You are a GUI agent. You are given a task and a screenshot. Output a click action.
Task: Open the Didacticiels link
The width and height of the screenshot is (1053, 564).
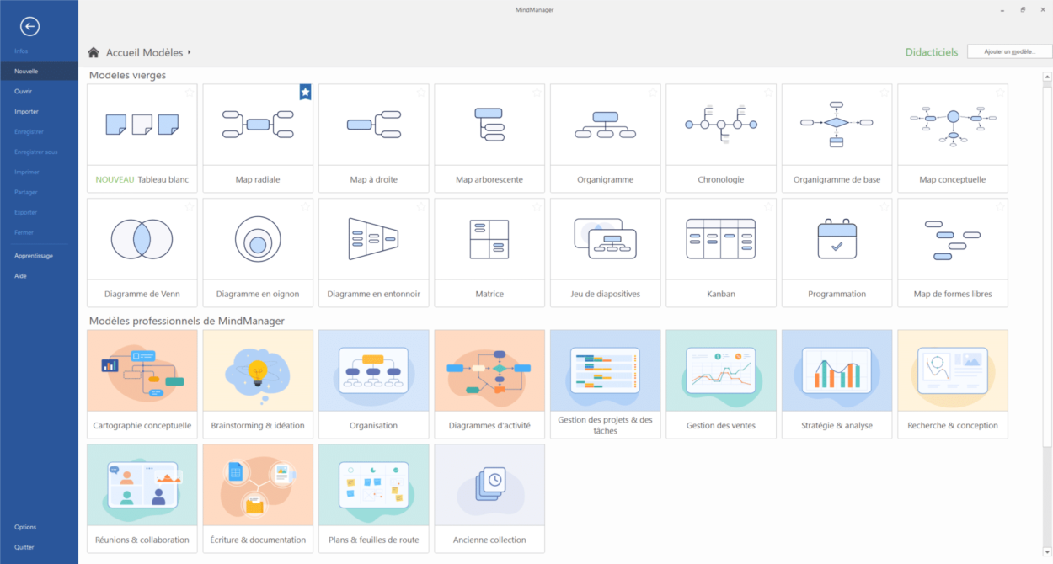coord(931,52)
